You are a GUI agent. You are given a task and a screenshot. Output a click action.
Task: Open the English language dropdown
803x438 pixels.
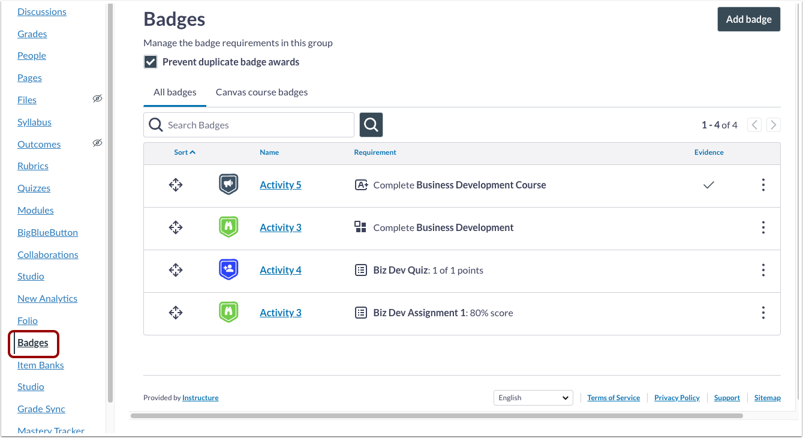(533, 398)
